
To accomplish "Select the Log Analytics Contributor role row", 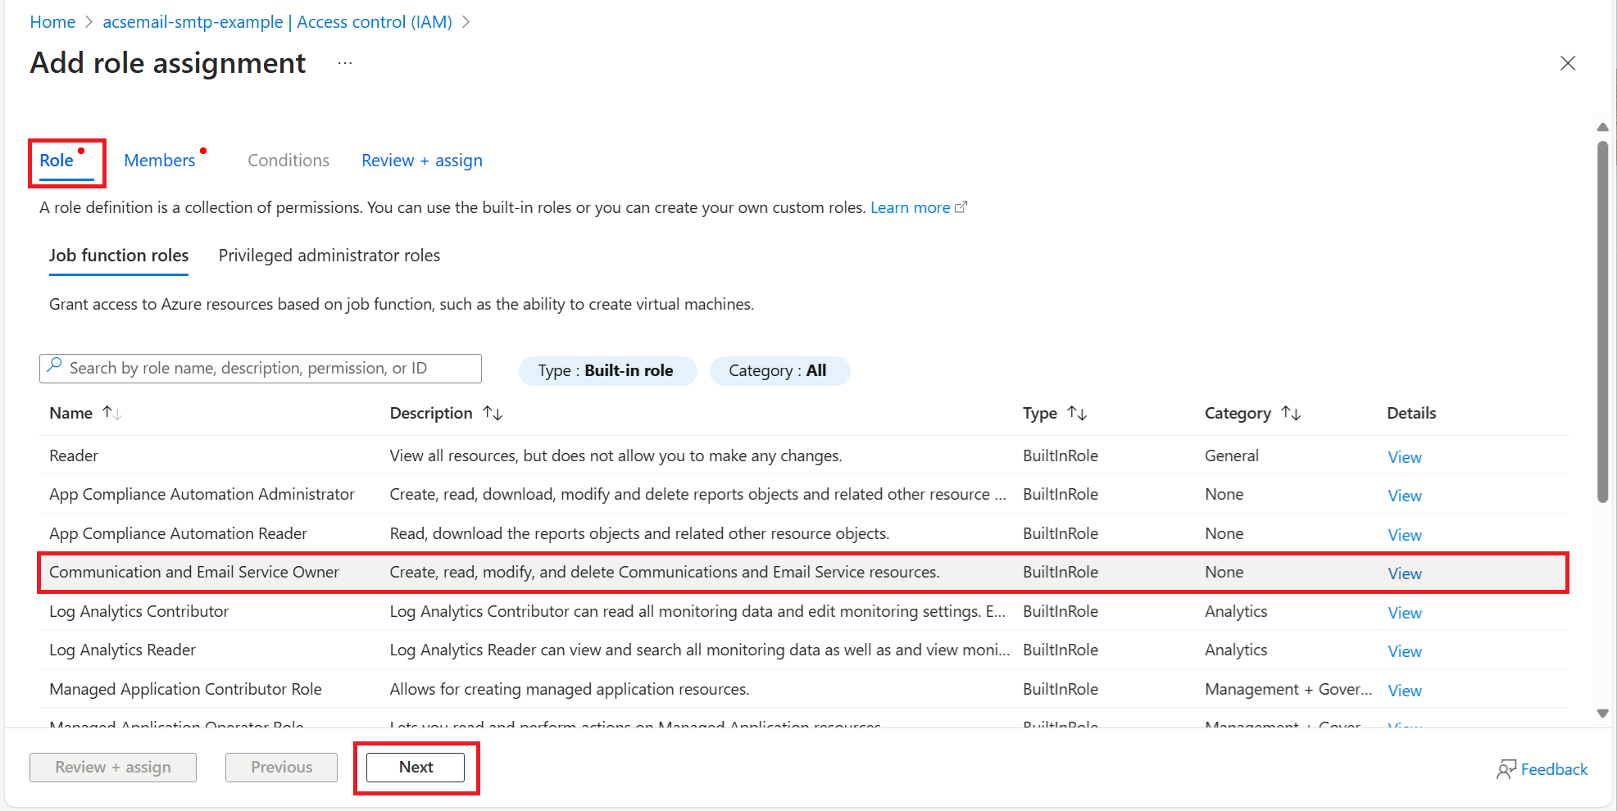I will 139,611.
